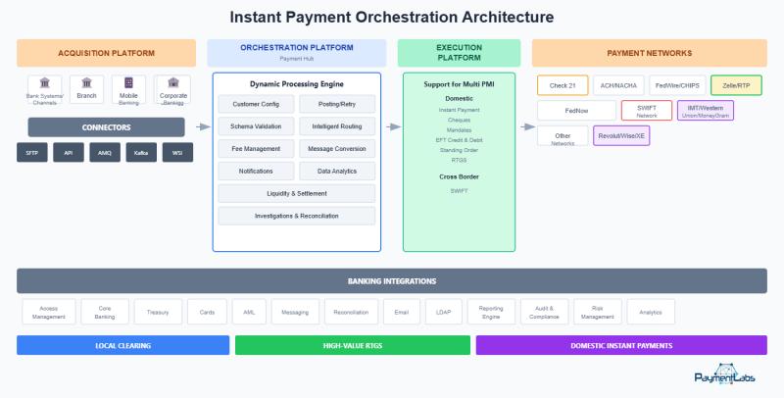
Task: Click the Bank Systems/Channels icon
Action: pos(44,82)
